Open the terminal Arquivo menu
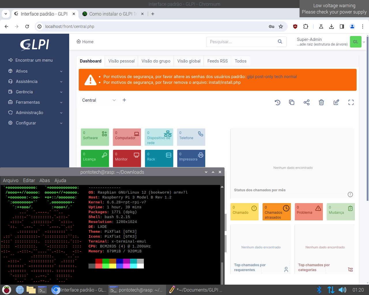 pos(11,180)
